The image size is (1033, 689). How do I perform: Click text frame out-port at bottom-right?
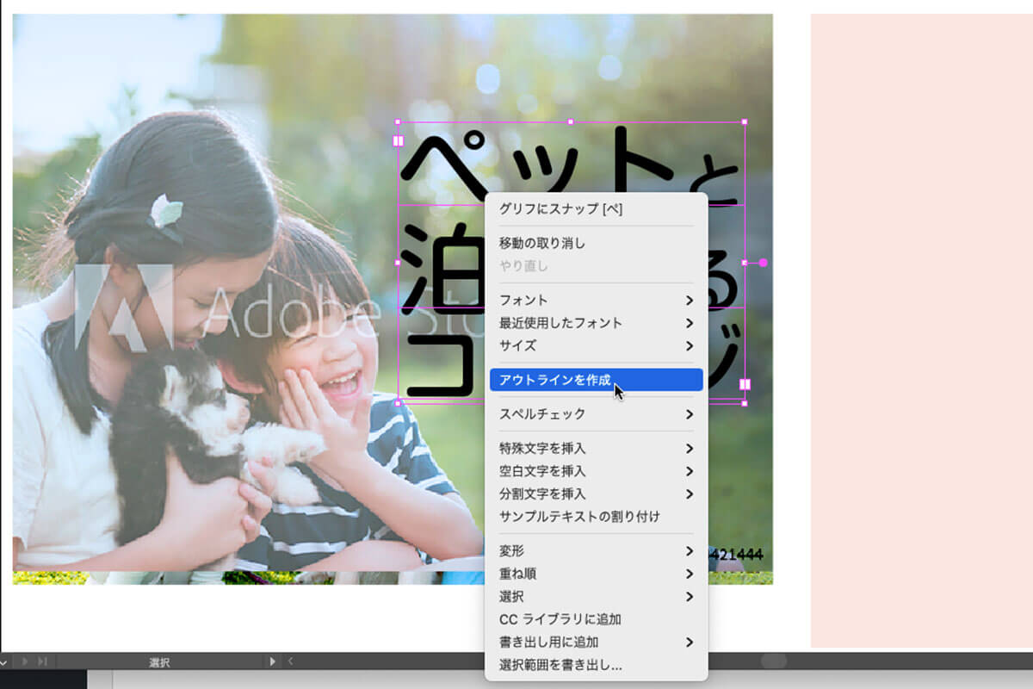(x=745, y=384)
